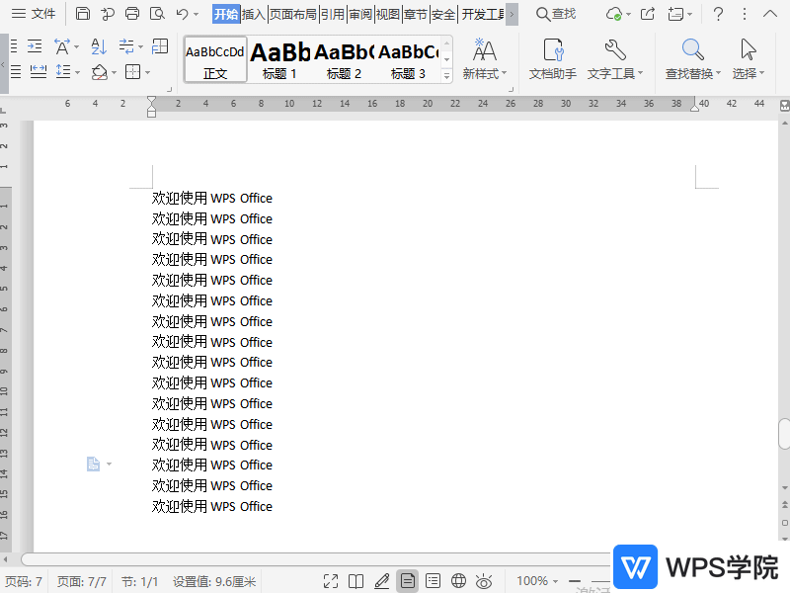Screen dimensions: 790x593
Task: Switch to the 视图 tab
Action: (388, 14)
